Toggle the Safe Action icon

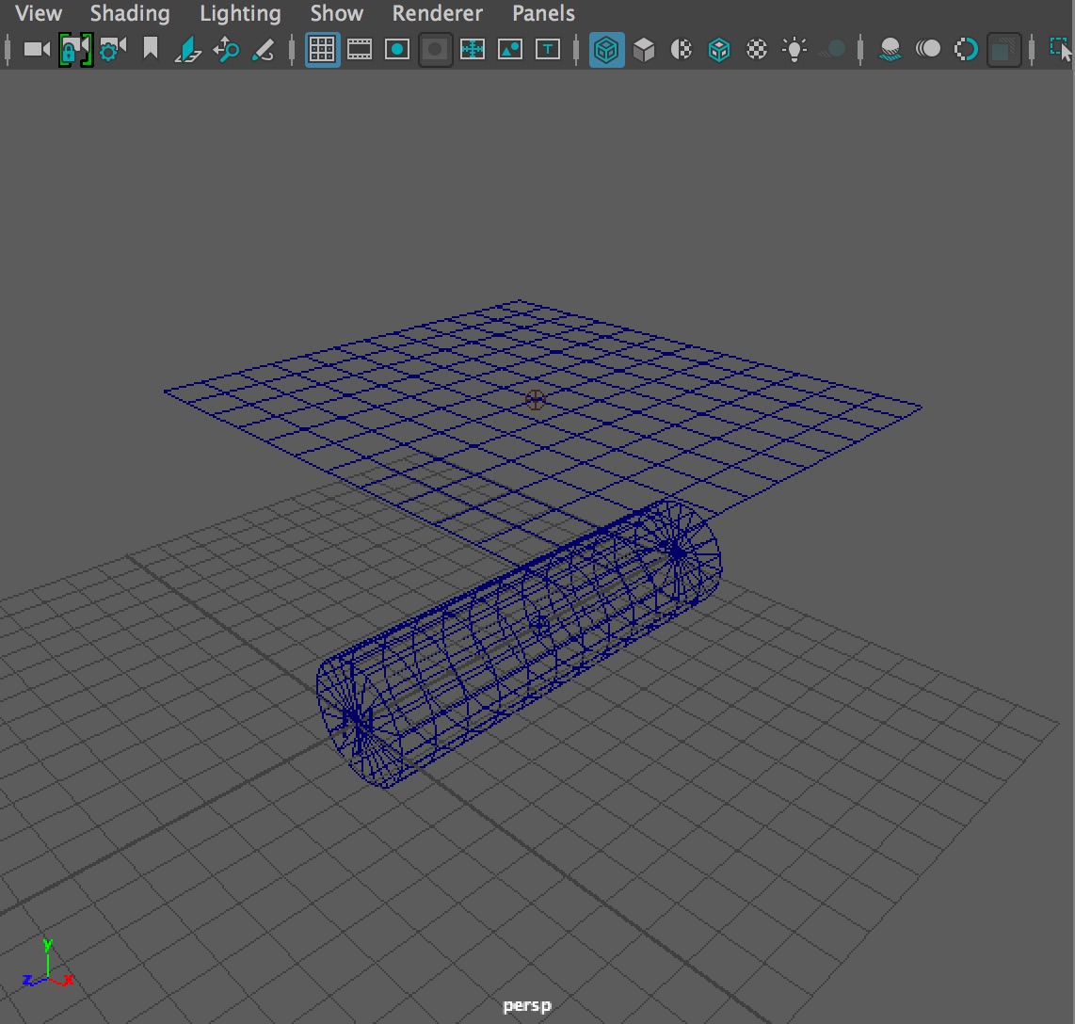(x=510, y=49)
